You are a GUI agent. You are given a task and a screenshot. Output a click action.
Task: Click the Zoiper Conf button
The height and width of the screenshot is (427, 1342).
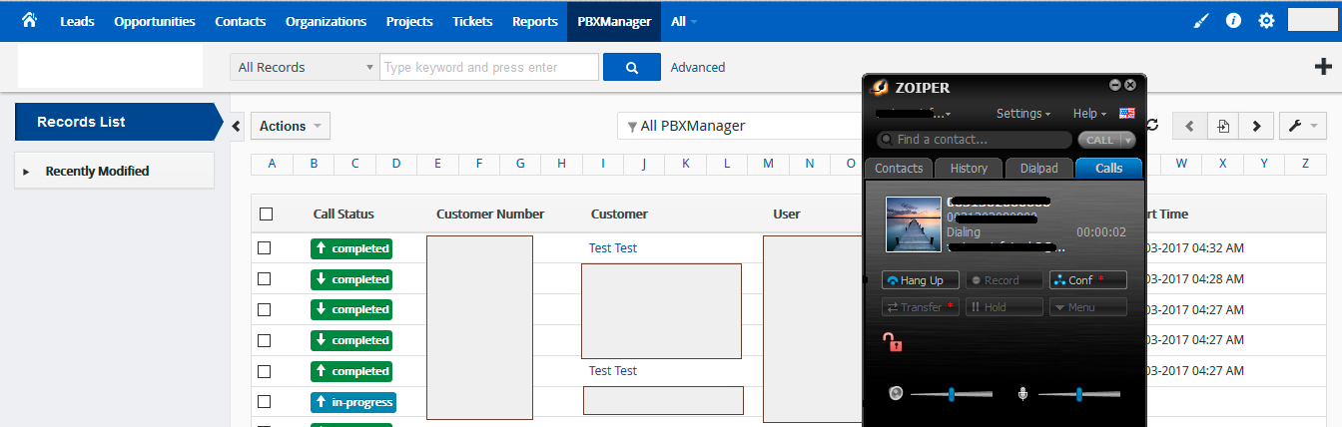(x=1088, y=280)
